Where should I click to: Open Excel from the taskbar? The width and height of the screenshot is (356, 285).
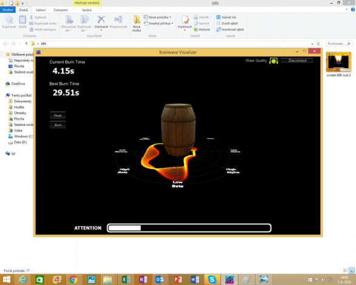[x=126, y=280]
